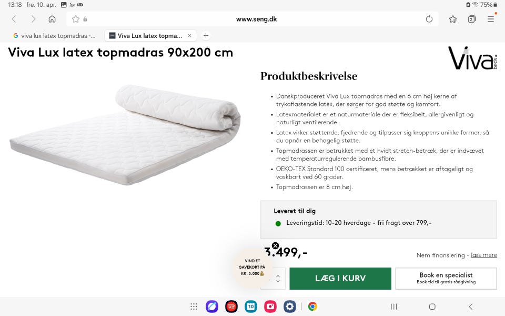
Task: Increase quantity with the up arrow
Action: pyautogui.click(x=278, y=275)
